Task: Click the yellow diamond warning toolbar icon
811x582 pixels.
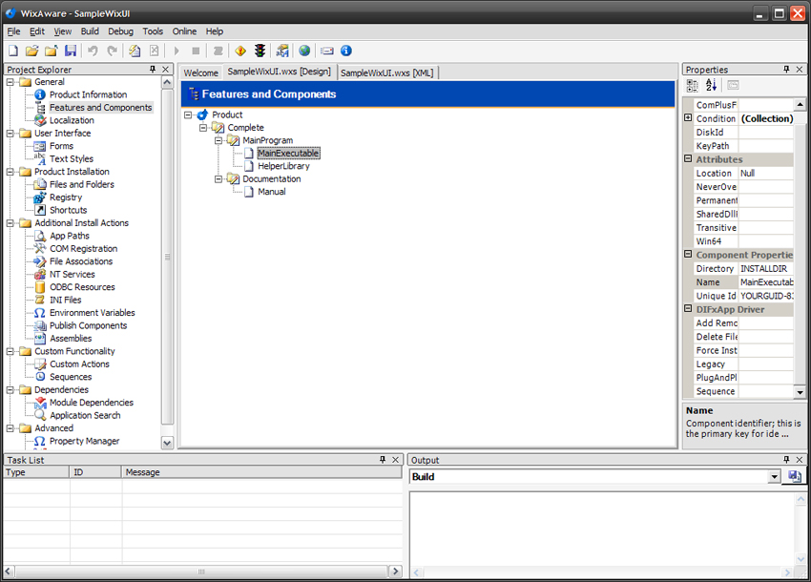Action: (240, 51)
